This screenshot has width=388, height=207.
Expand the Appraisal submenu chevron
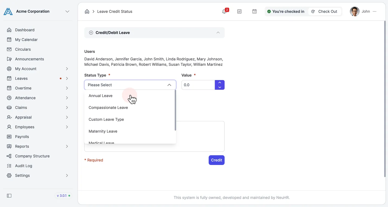[67, 117]
